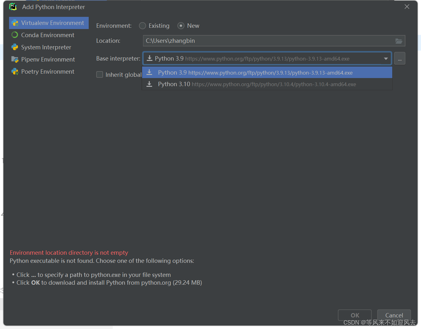421x329 pixels.
Task: Choose Python 3.10 from the dropdown list
Action: (267, 84)
